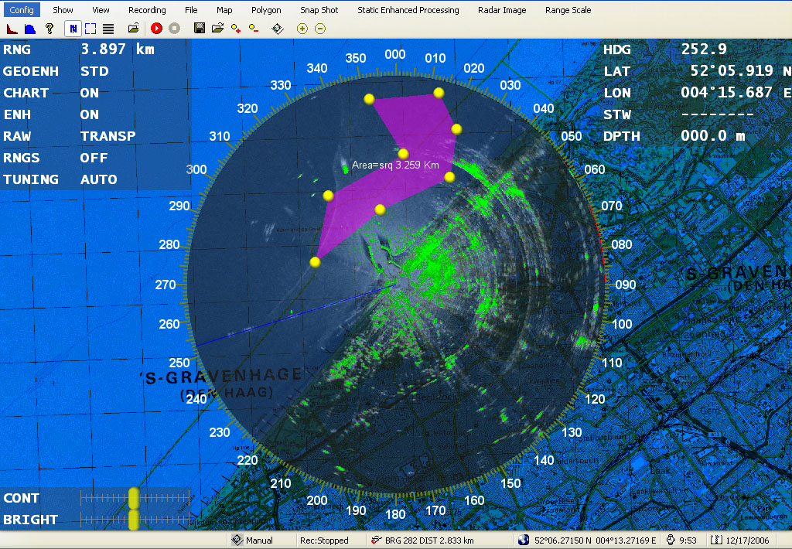Click the record playback start icon
Screen dimensions: 792x549
click(x=155, y=28)
